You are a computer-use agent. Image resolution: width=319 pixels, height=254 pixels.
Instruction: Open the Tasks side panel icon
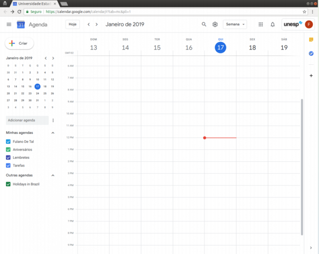pyautogui.click(x=311, y=53)
